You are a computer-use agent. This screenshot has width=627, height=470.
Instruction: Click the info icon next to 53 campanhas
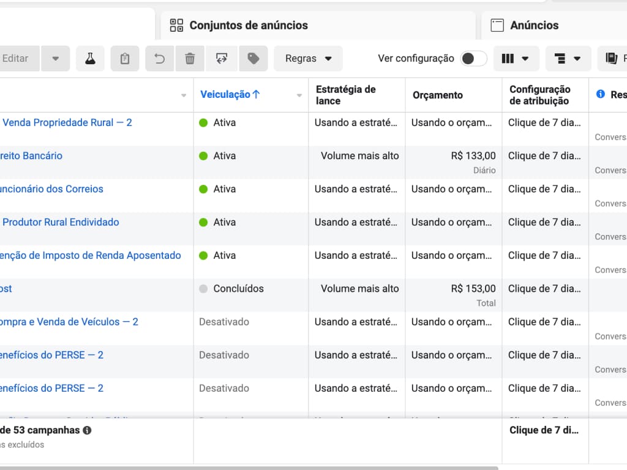[87, 430]
